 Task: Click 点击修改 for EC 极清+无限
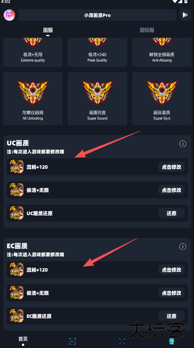pos(171,293)
